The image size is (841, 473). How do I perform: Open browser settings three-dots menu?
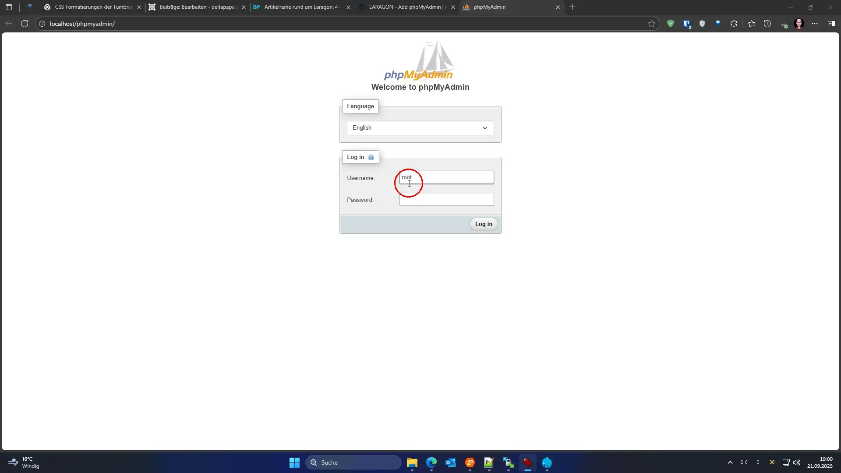click(x=815, y=24)
